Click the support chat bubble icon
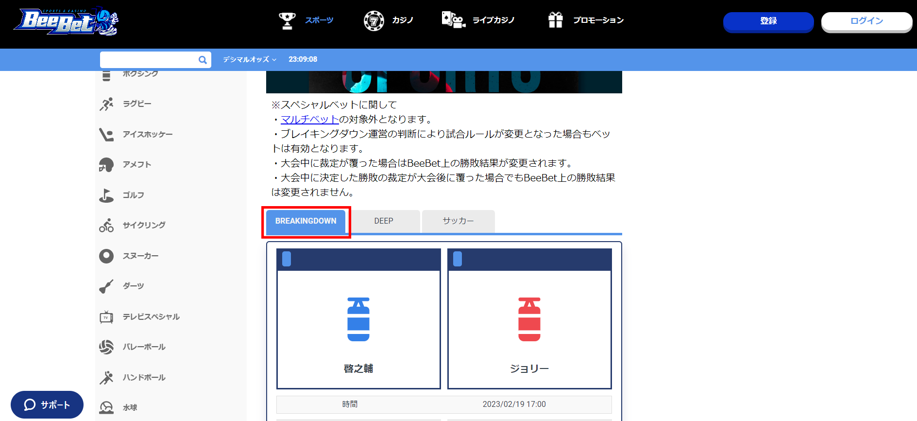Image resolution: width=917 pixels, height=421 pixels. (x=30, y=404)
